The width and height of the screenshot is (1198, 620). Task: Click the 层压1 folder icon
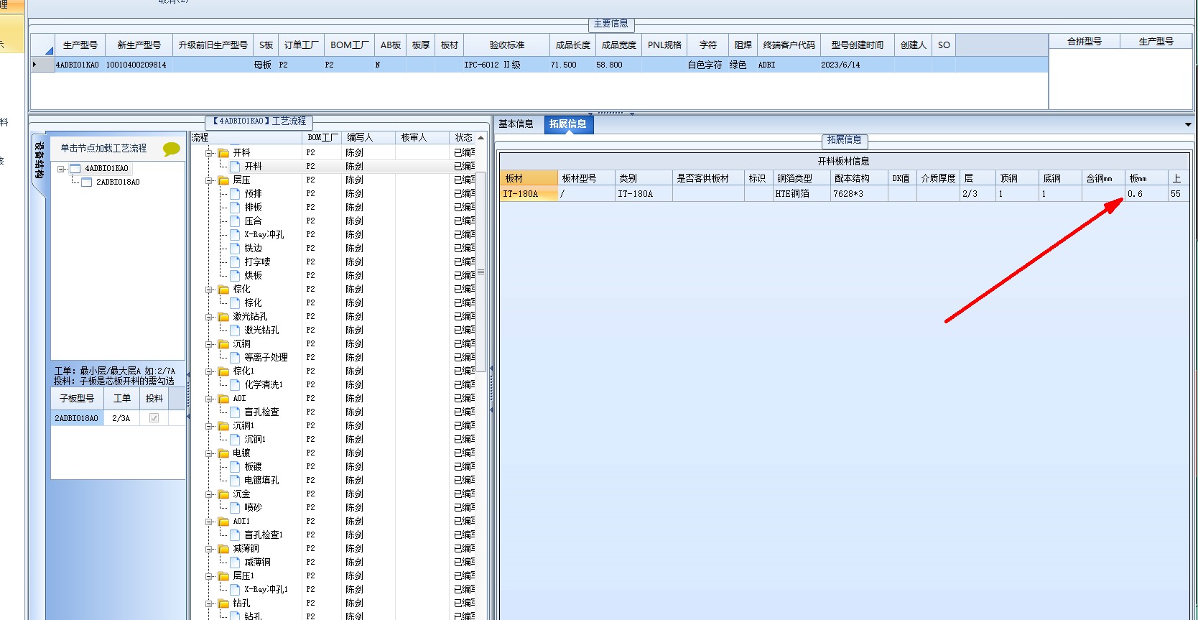(223, 576)
